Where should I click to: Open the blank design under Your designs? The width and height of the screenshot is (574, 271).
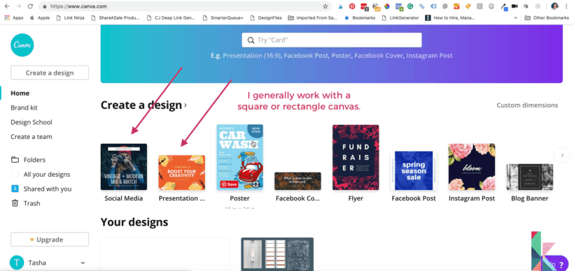pos(165,254)
